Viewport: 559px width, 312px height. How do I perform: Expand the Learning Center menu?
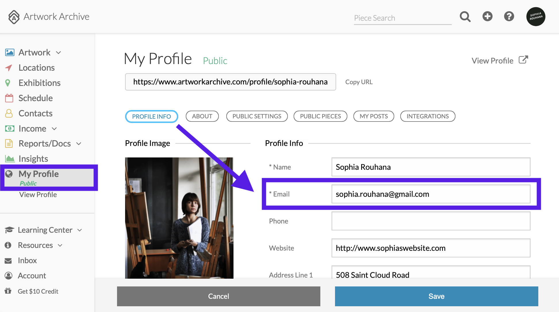click(80, 230)
